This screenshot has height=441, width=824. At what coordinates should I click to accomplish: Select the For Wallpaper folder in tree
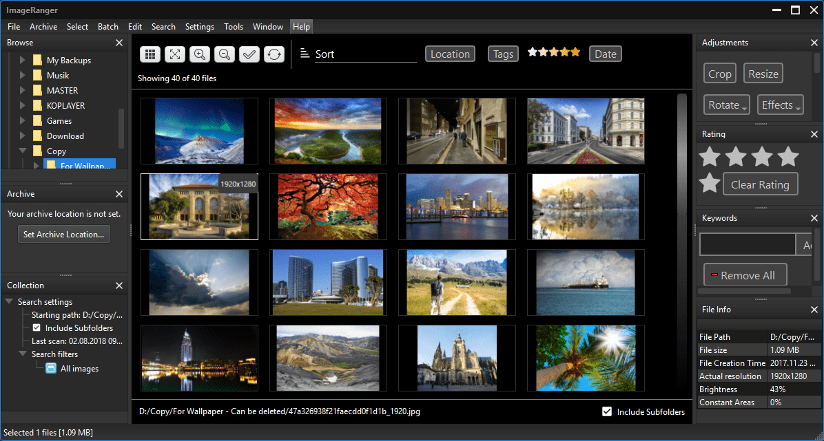point(79,166)
